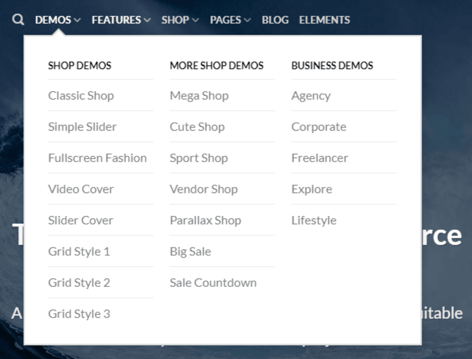Open the Elements menu item
This screenshot has width=472, height=359.
[324, 20]
